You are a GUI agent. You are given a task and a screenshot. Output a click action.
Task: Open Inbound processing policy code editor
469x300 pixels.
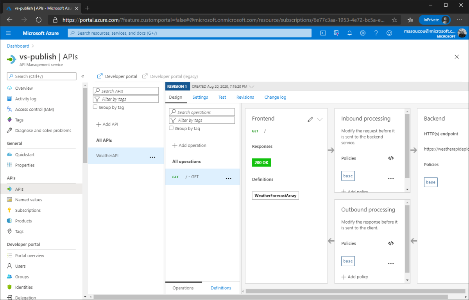click(x=391, y=158)
